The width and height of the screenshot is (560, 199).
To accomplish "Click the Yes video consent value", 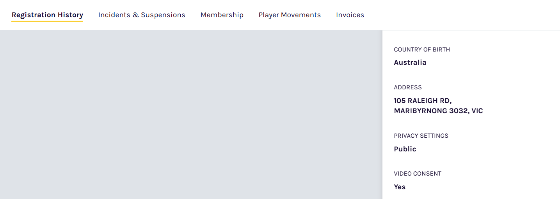I will click(400, 187).
